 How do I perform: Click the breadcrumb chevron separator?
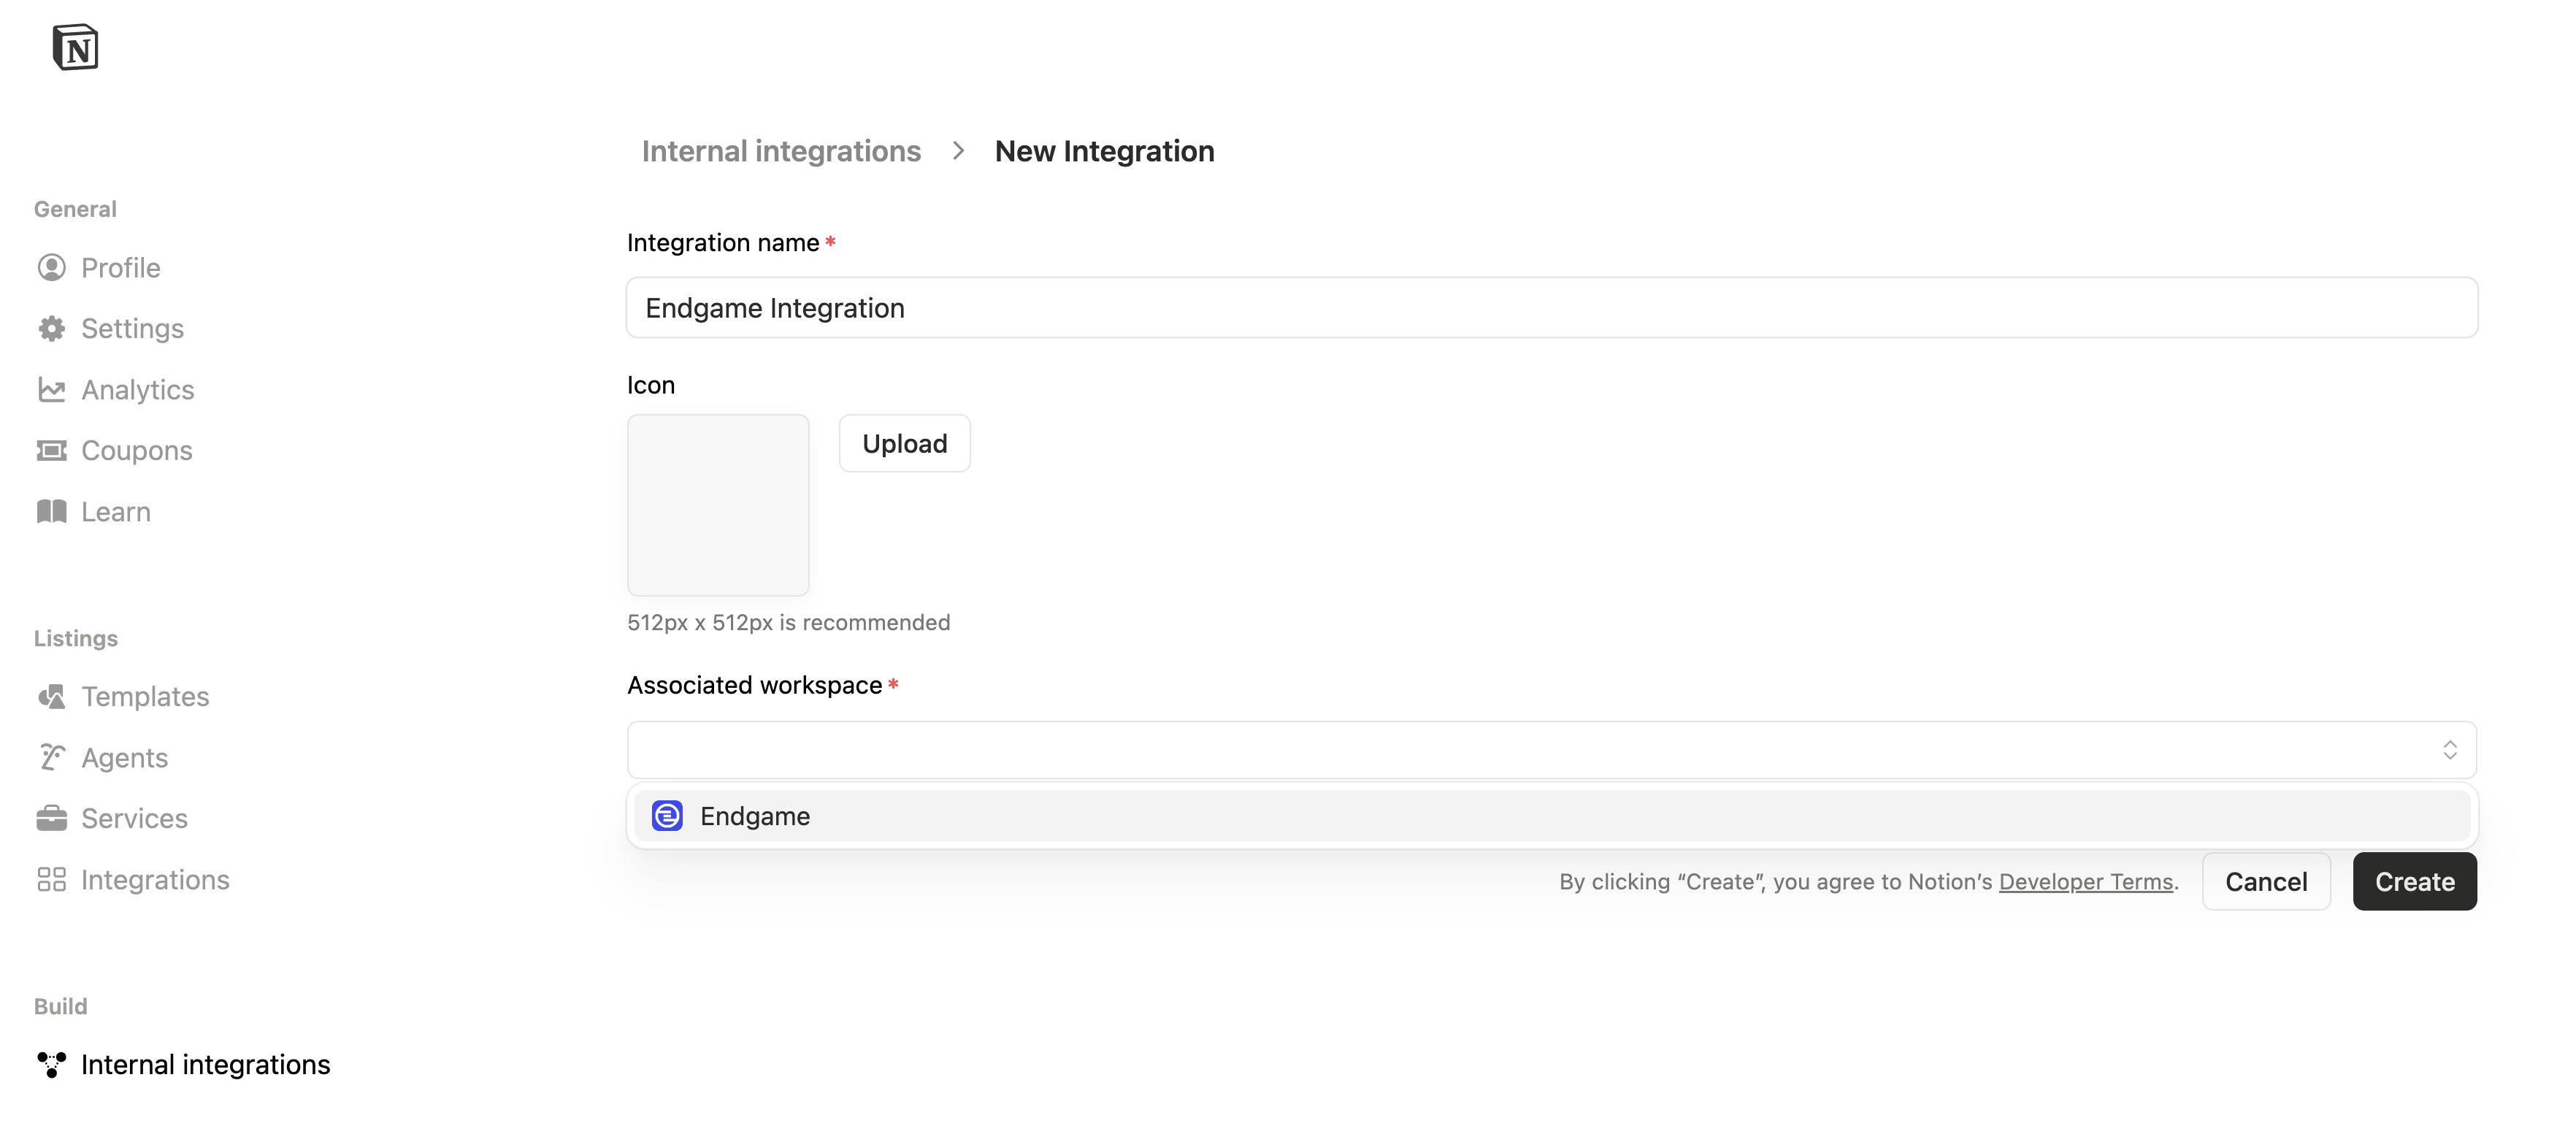click(x=958, y=150)
